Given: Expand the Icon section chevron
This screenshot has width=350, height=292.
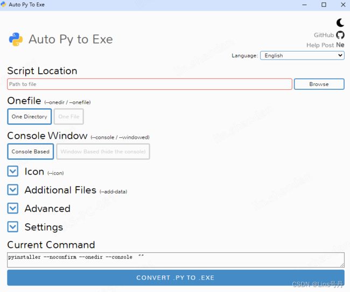Looking at the screenshot, I should [13, 171].
